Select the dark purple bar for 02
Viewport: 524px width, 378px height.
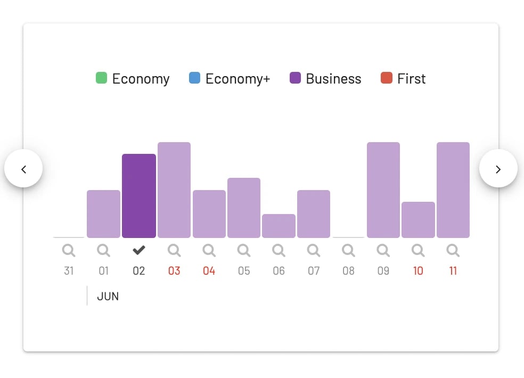pos(138,196)
